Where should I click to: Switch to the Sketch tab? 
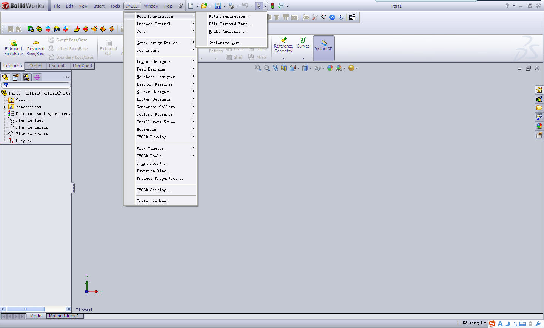[35, 66]
